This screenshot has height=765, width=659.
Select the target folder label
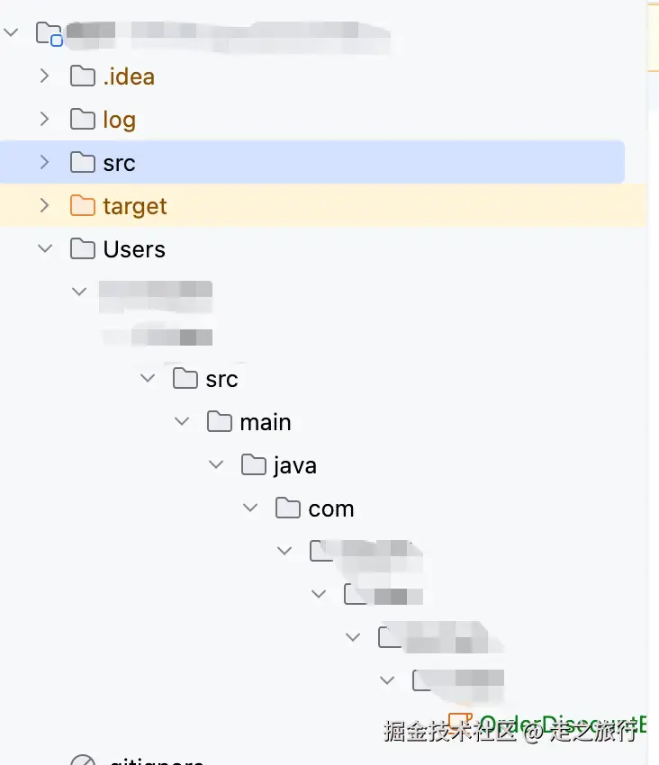tap(135, 206)
